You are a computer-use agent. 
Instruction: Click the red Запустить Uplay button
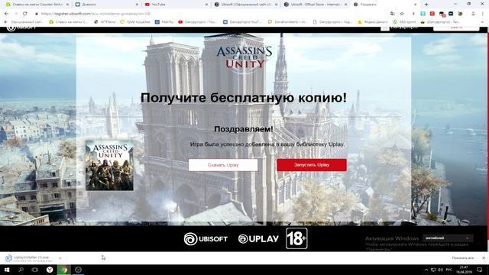[x=312, y=165]
